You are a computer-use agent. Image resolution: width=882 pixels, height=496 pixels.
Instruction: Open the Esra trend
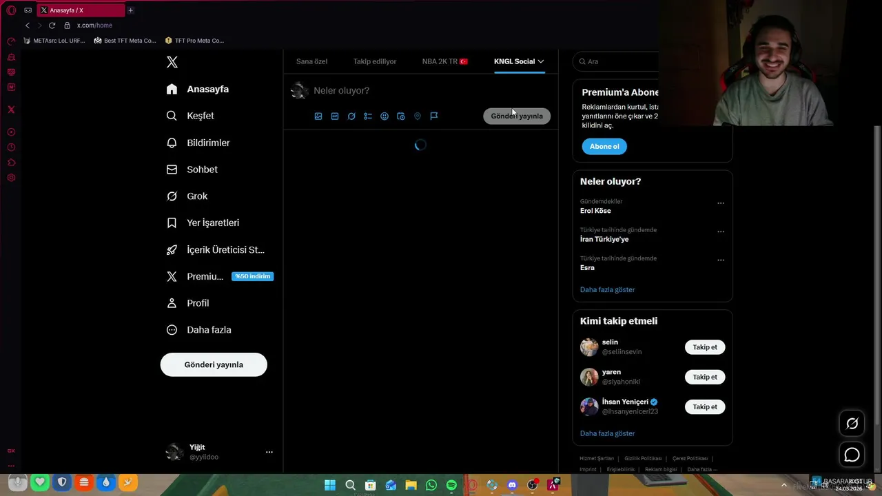(587, 267)
